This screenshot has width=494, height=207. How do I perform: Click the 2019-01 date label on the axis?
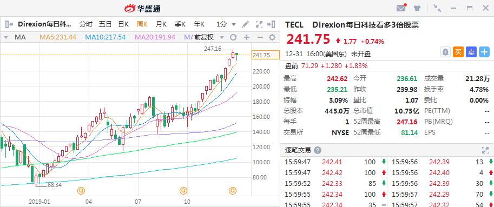click(39, 202)
